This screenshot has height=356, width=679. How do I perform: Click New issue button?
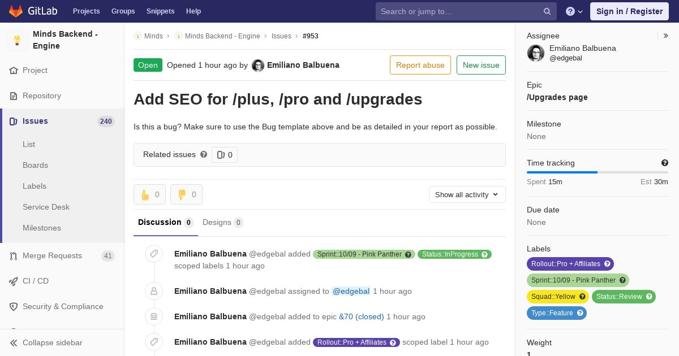pos(481,65)
